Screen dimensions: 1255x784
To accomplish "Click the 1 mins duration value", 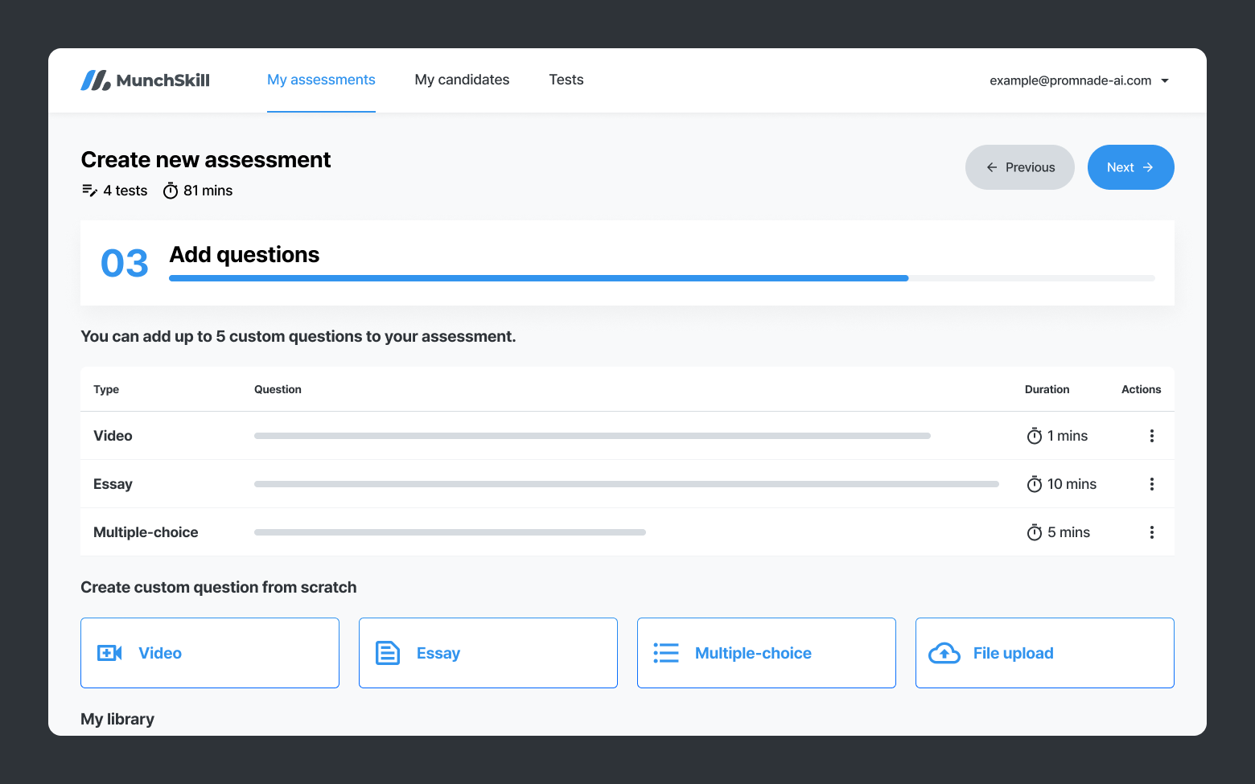I will (1068, 436).
